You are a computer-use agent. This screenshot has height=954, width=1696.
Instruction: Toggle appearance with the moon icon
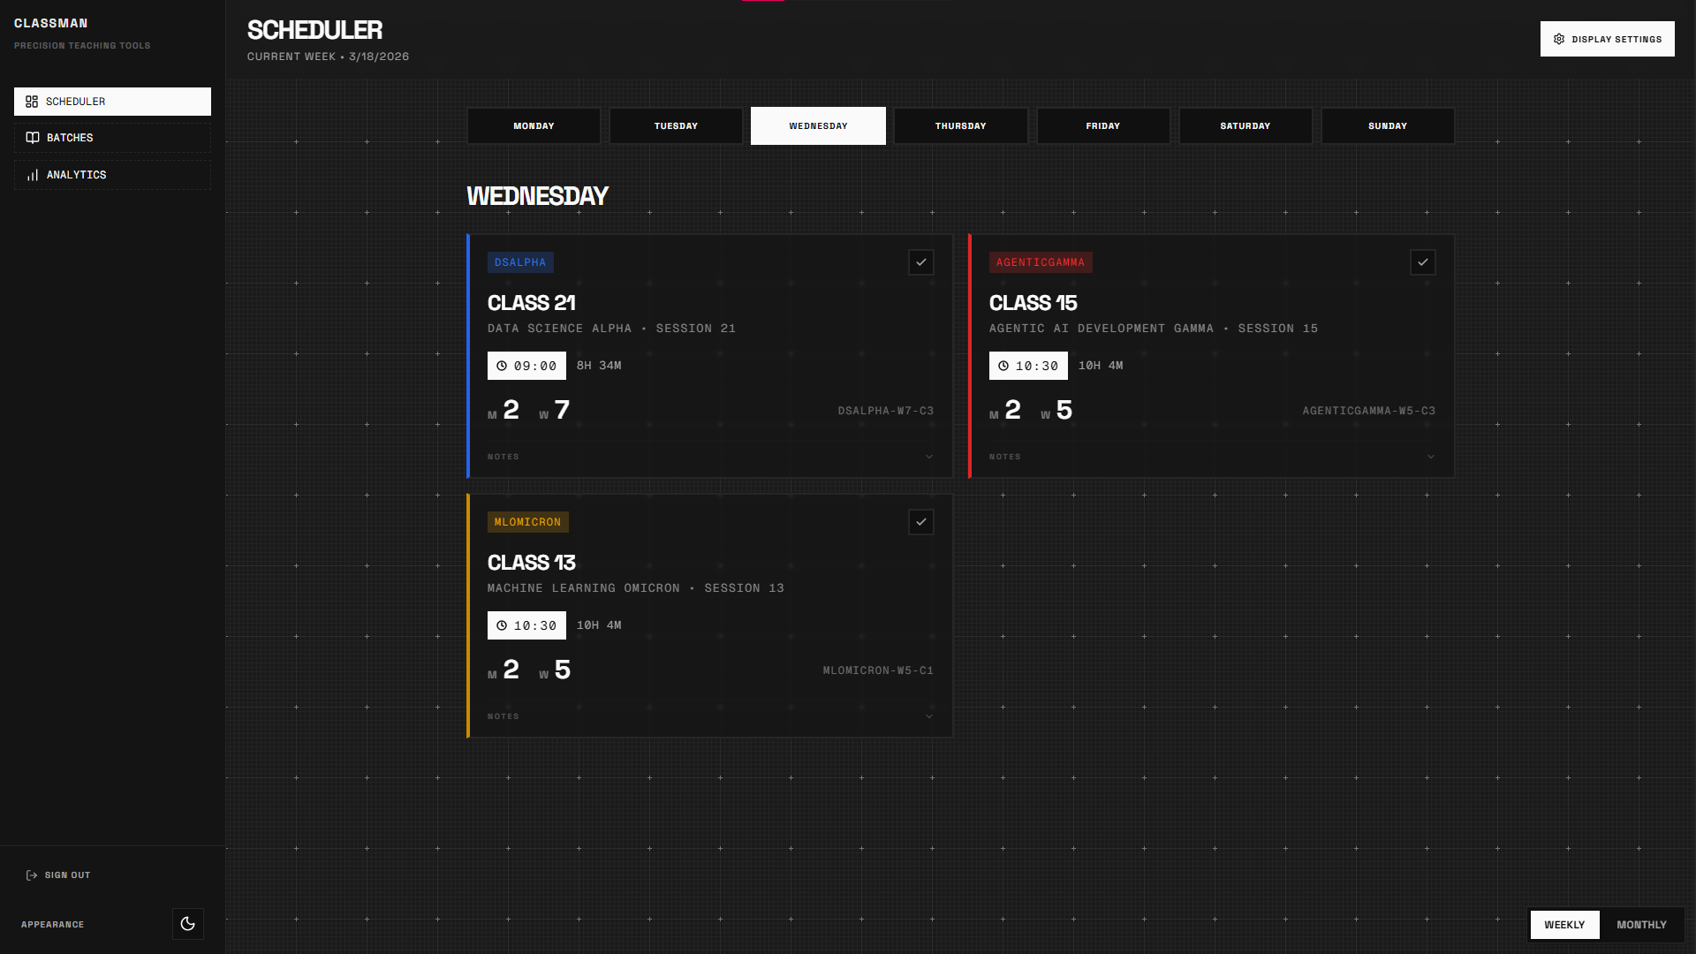(x=187, y=923)
